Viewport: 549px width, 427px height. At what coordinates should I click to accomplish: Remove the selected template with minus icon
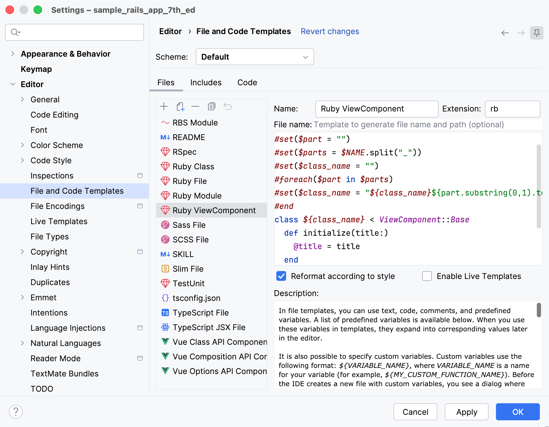point(196,106)
